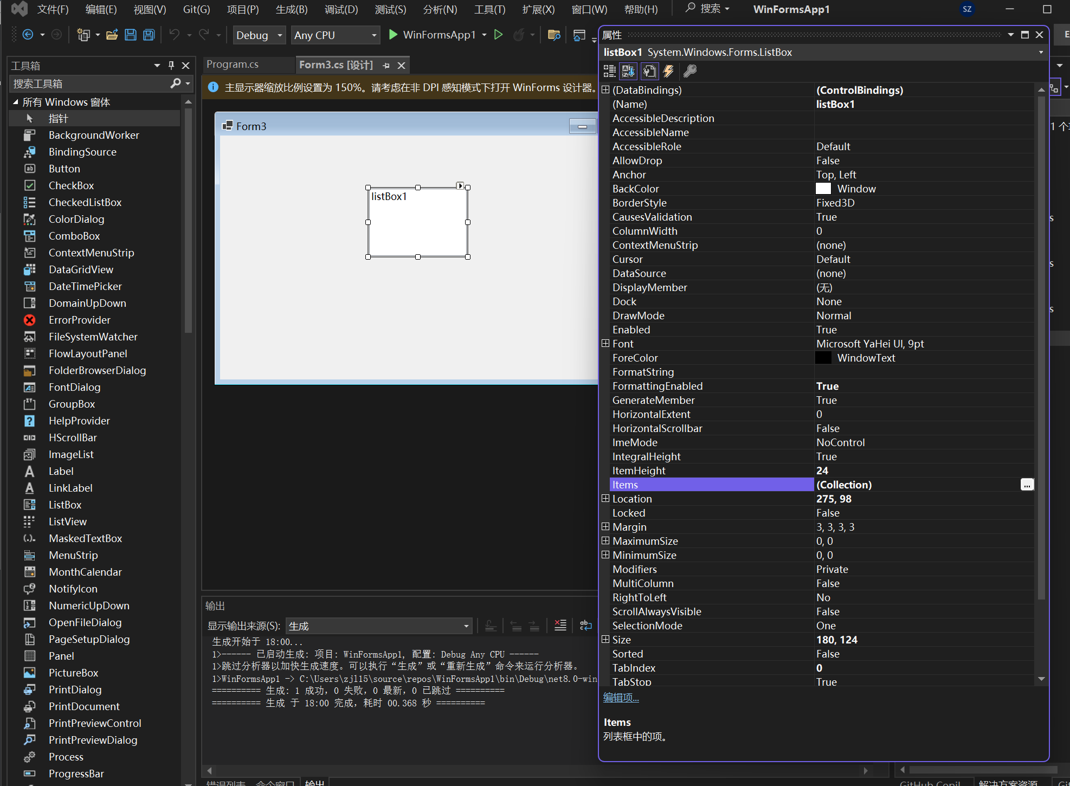The image size is (1070, 786).
Task: Click the BackColor Window white swatch
Action: [x=823, y=189]
